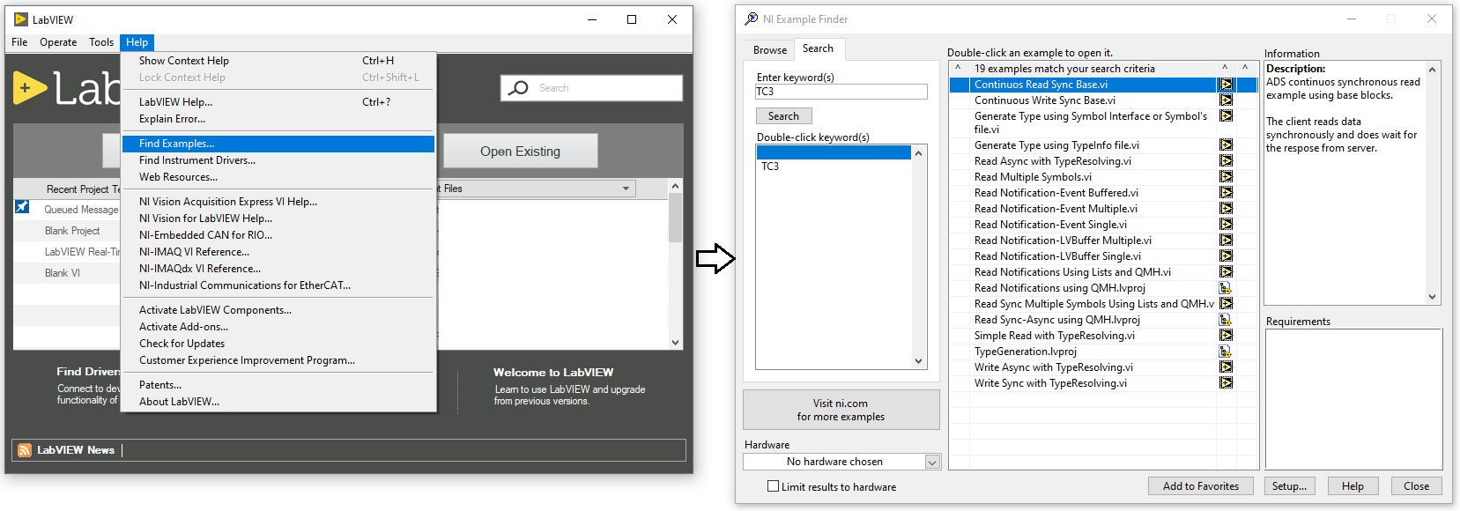Click VI icon beside Write Sync with TypeResolving.vi
The image size is (1460, 511).
(1226, 383)
